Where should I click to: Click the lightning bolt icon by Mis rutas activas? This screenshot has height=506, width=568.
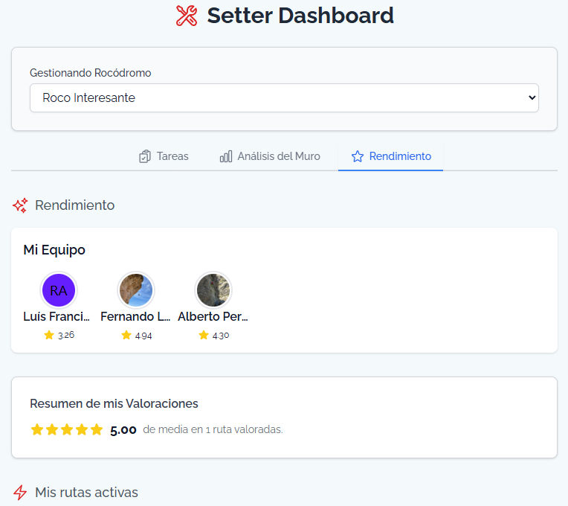click(x=20, y=493)
